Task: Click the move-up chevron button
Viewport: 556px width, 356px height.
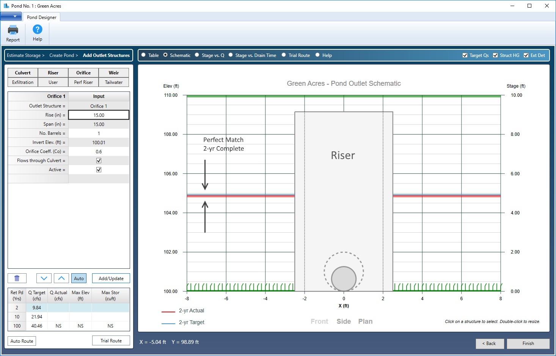Action: pos(61,278)
